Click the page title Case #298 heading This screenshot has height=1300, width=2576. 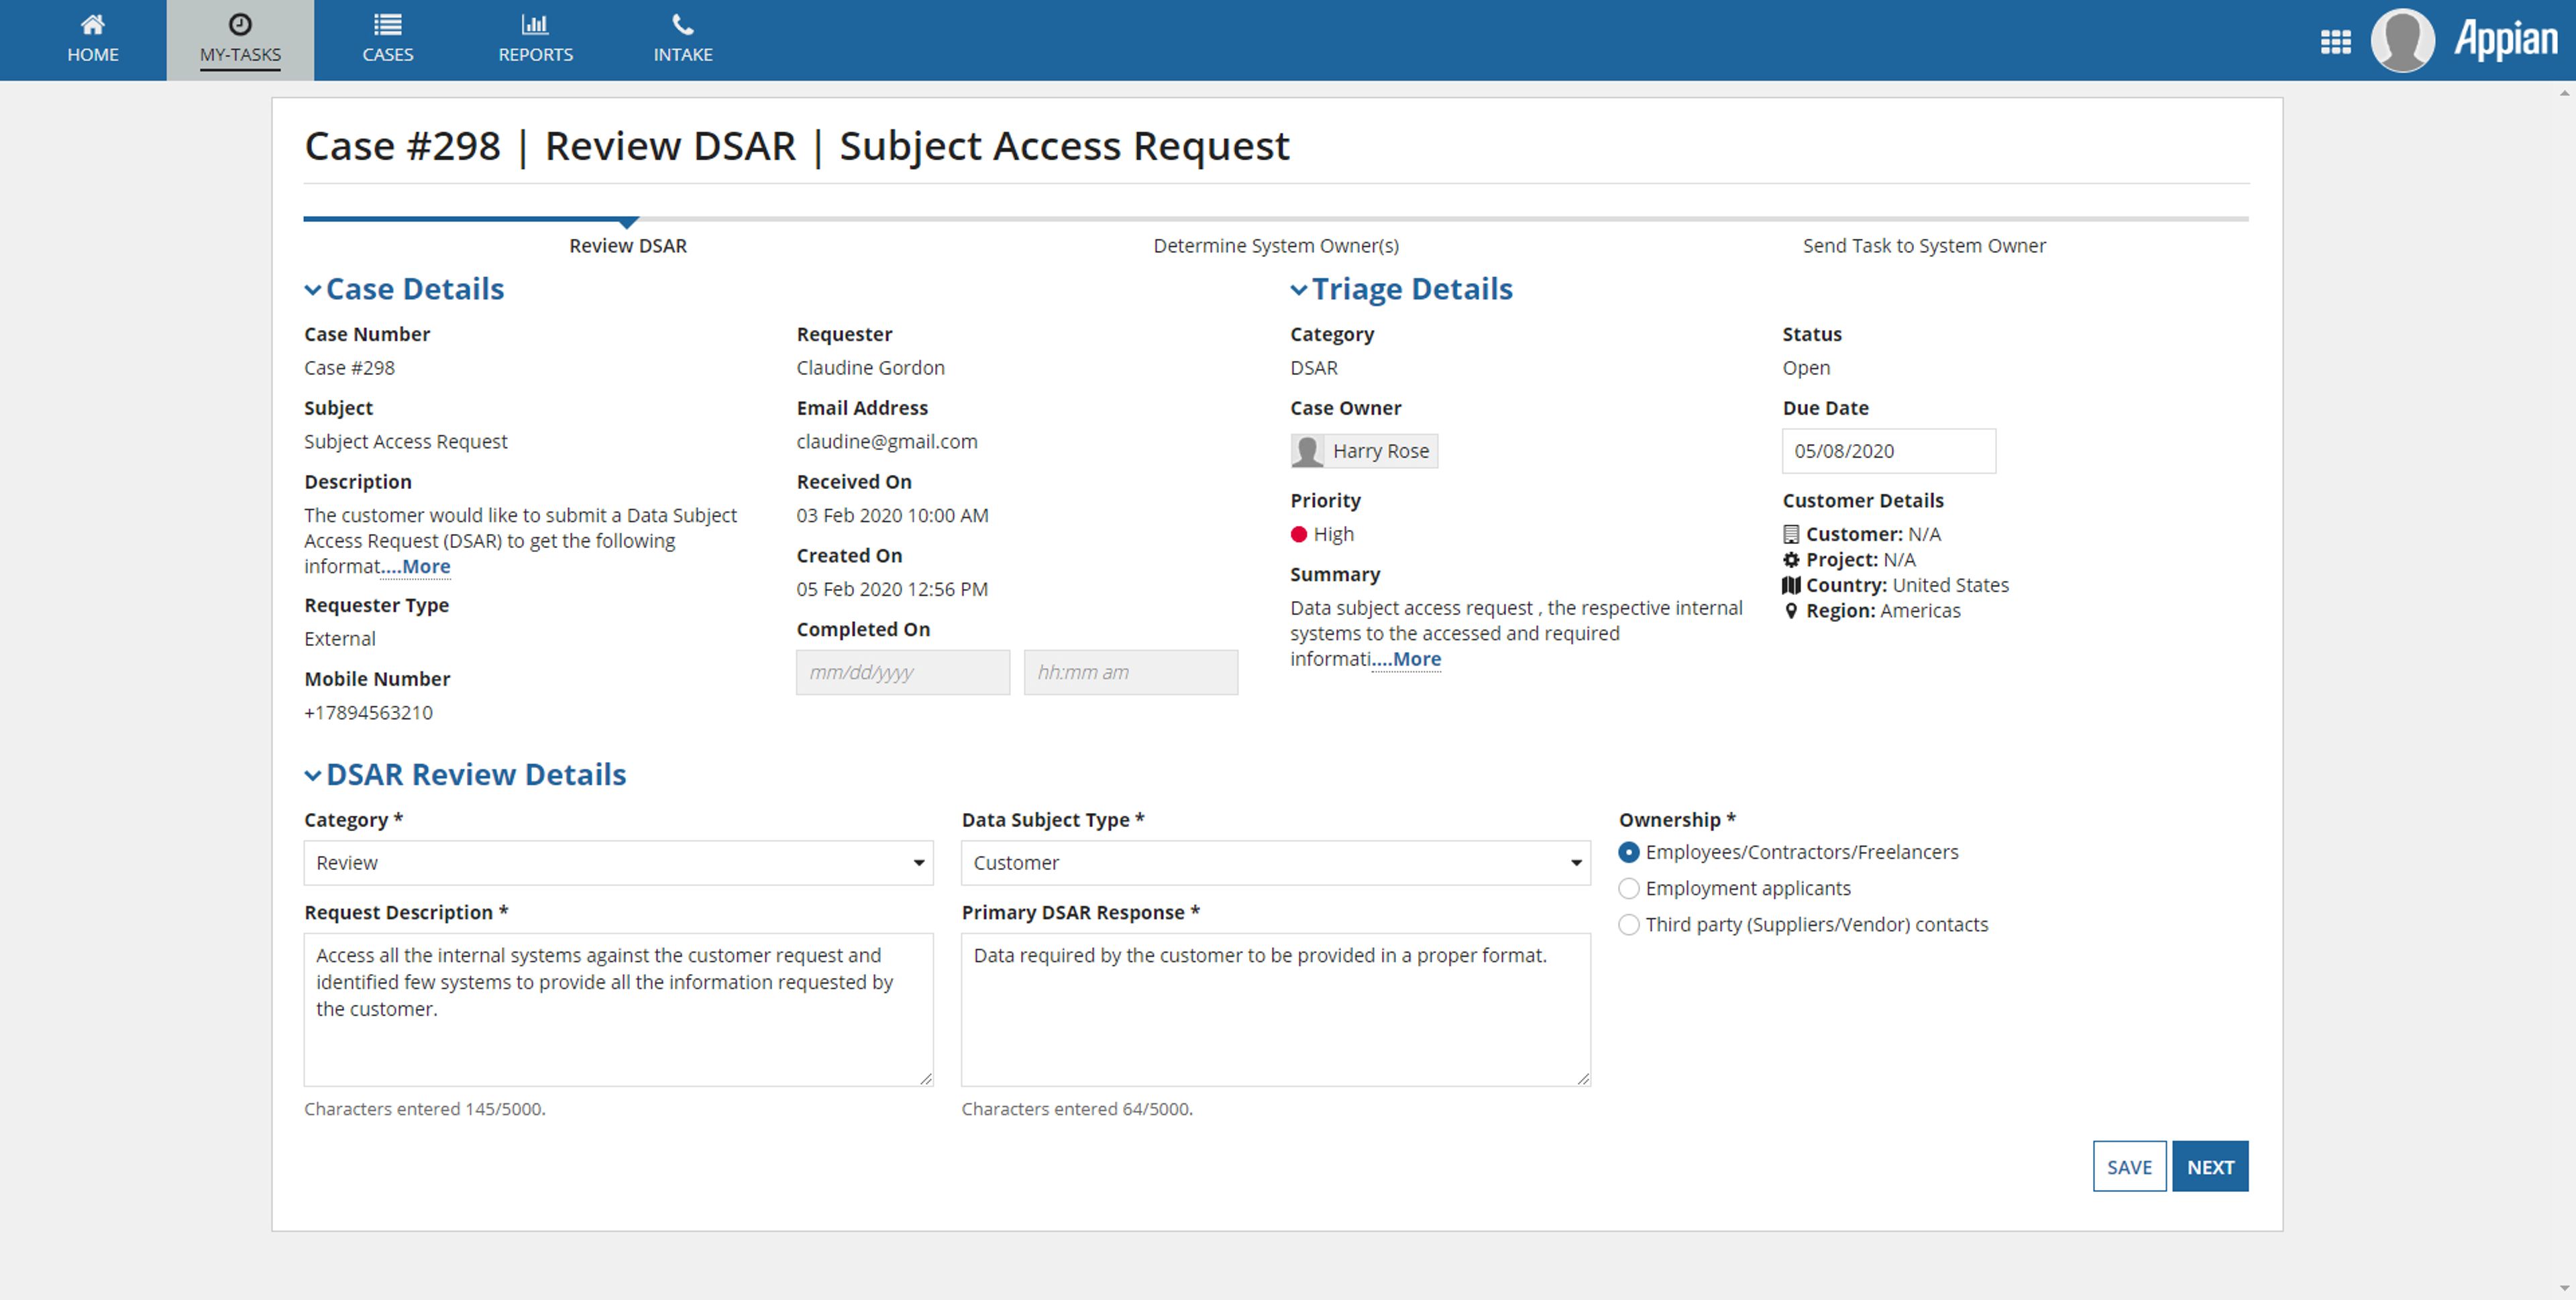[x=797, y=146]
